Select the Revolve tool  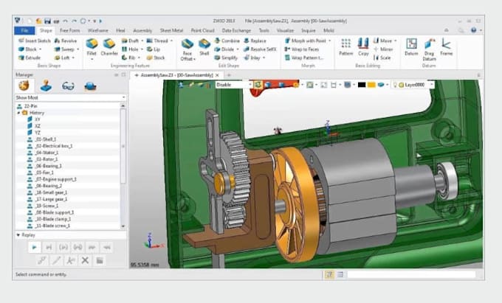click(x=65, y=41)
